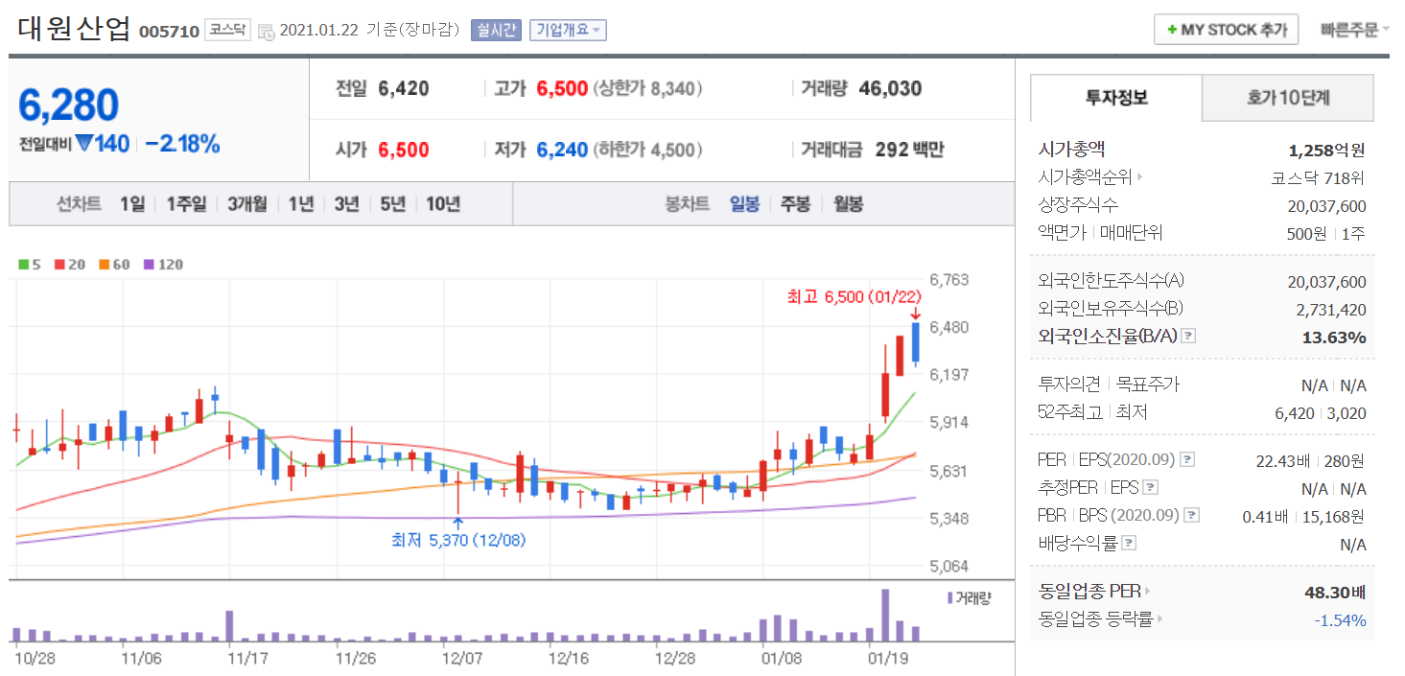
Task: Click the MY STOCK 추가 button
Action: (x=1226, y=30)
